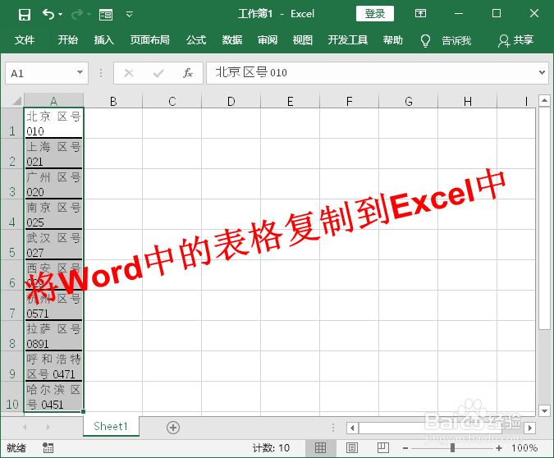Screen dimensions: 554x458
Task: Open the 审阅 tab
Action: click(x=268, y=40)
